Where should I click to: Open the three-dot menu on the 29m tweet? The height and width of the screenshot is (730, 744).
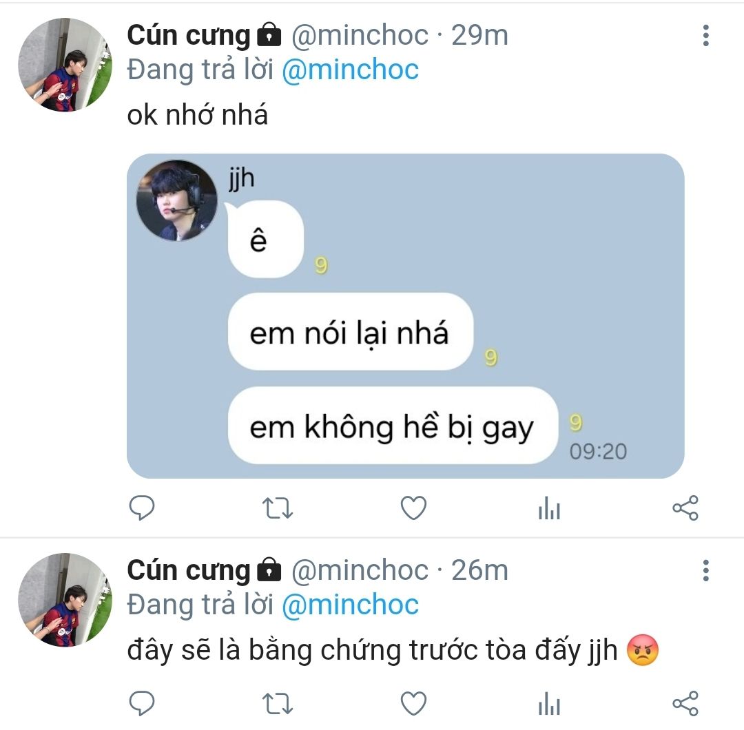[x=705, y=36]
